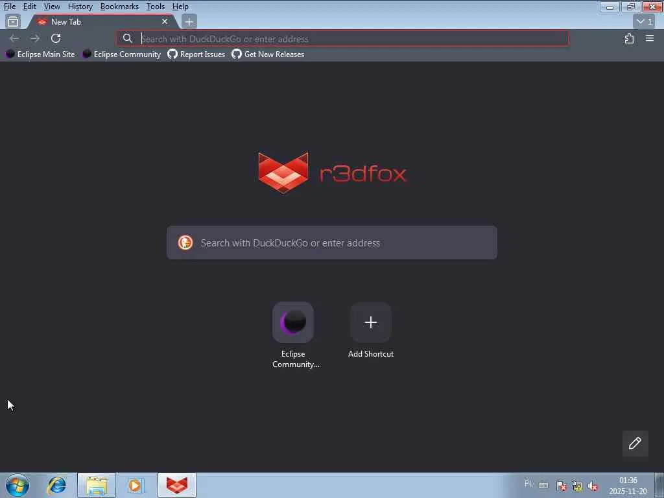The height and width of the screenshot is (498, 664).
Task: Click the DuckDuckGo icon in page search box
Action: 185,243
